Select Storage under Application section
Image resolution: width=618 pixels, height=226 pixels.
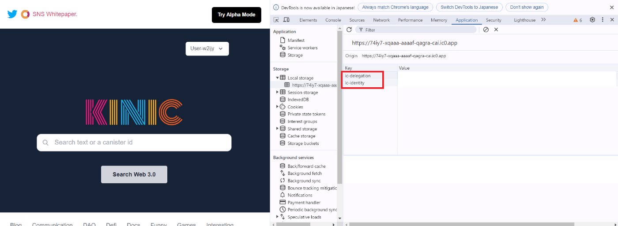[x=295, y=55]
